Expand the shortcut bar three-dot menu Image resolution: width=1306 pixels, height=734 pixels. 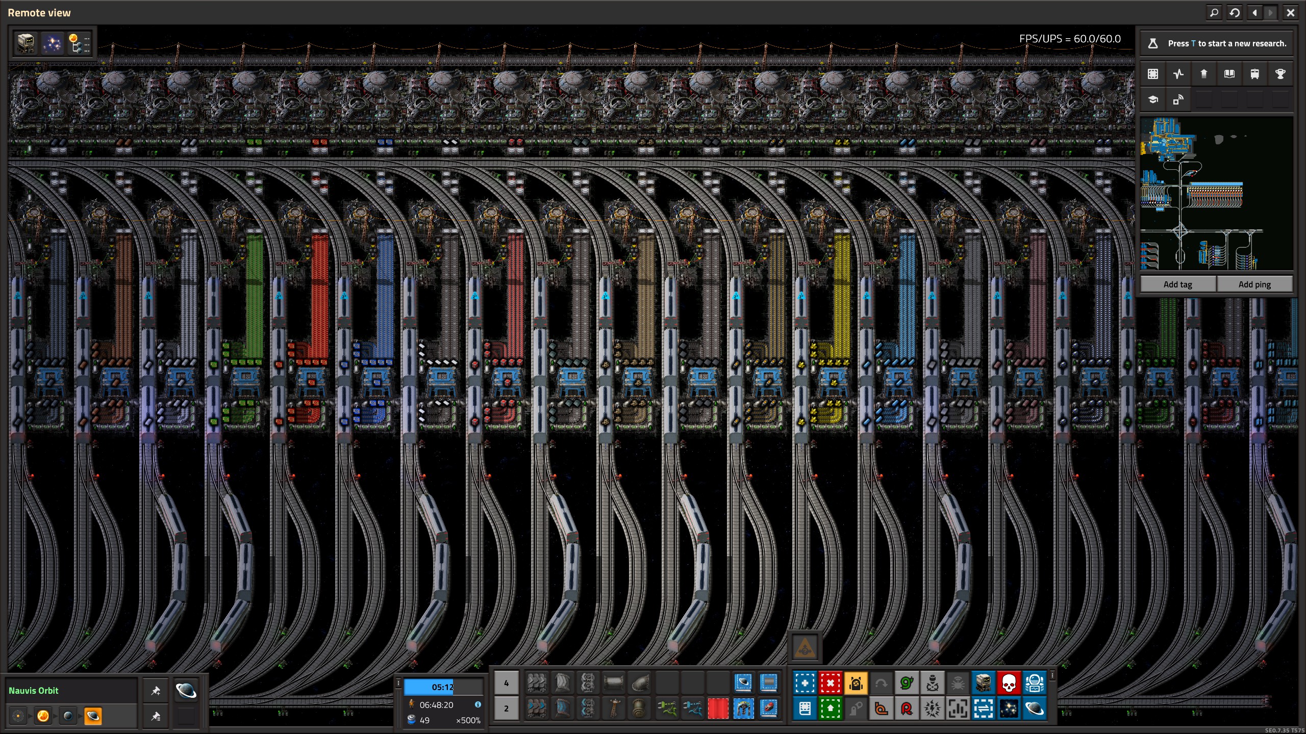click(1052, 676)
